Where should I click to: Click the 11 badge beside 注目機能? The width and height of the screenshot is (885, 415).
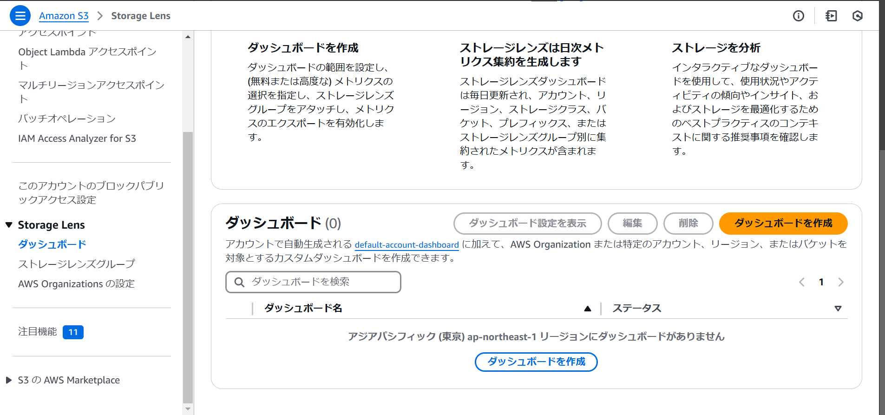pos(73,332)
